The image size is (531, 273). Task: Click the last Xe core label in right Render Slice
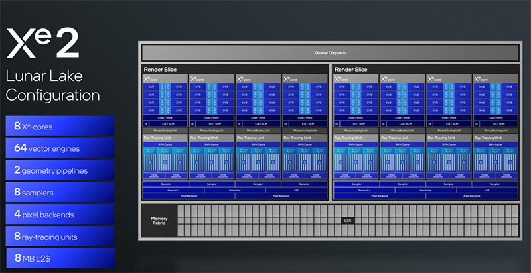[x=479, y=78]
